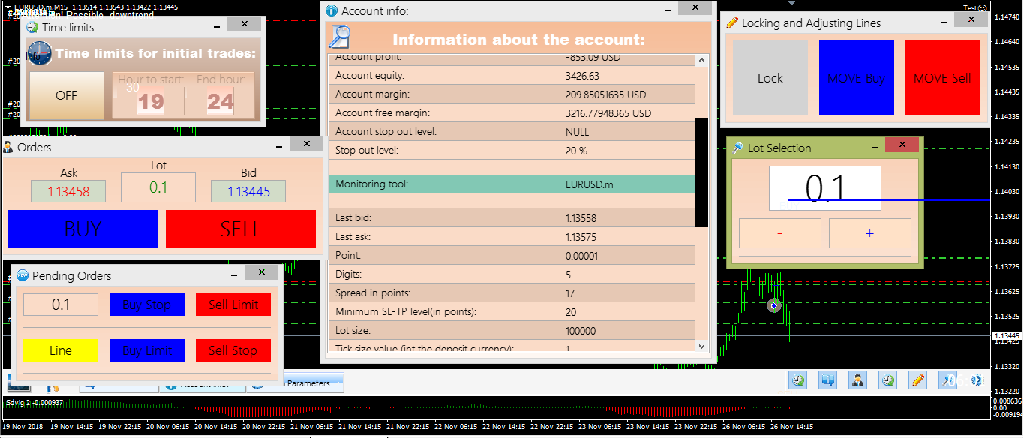1024x438 pixels.
Task: Click the New badge icon in Pending Orders title
Action: click(x=23, y=275)
